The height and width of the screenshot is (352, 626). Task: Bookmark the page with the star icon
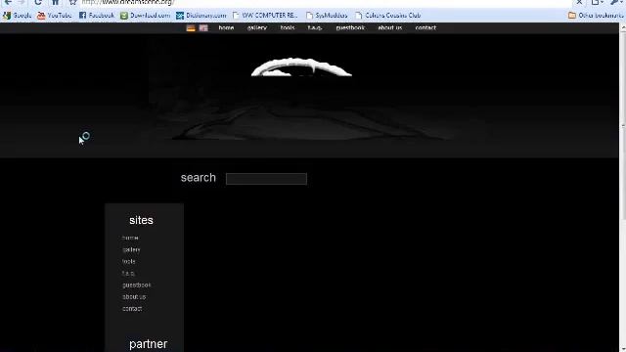click(72, 2)
